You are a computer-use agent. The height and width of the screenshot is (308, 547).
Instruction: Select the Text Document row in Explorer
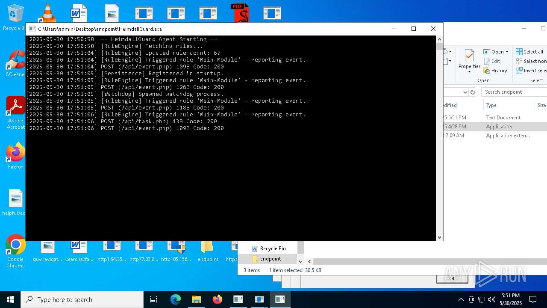point(495,118)
